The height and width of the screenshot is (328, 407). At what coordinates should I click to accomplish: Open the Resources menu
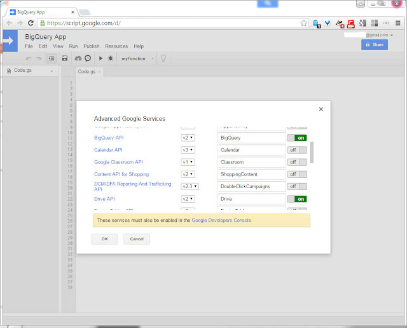coord(116,46)
